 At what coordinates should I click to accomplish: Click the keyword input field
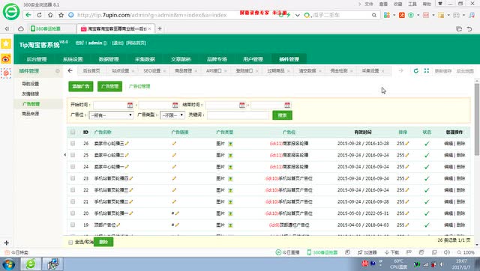[x=238, y=115]
